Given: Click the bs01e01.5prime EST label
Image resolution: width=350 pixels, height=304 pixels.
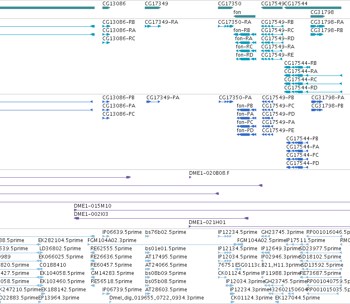Looking at the screenshot, I should click(x=166, y=249).
